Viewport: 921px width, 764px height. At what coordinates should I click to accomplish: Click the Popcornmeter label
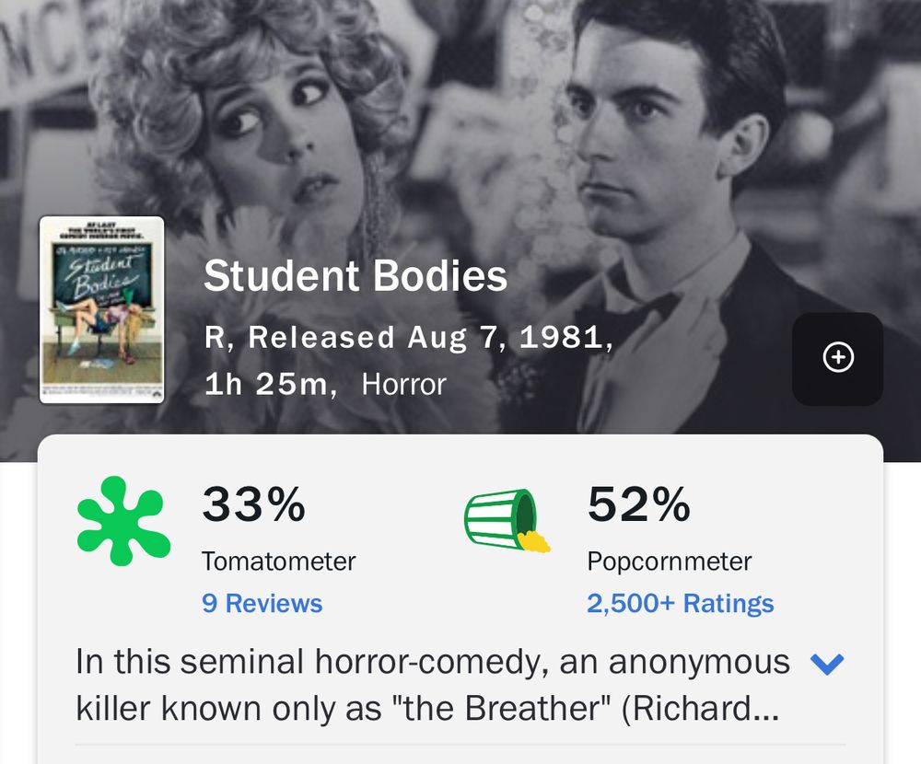(671, 561)
